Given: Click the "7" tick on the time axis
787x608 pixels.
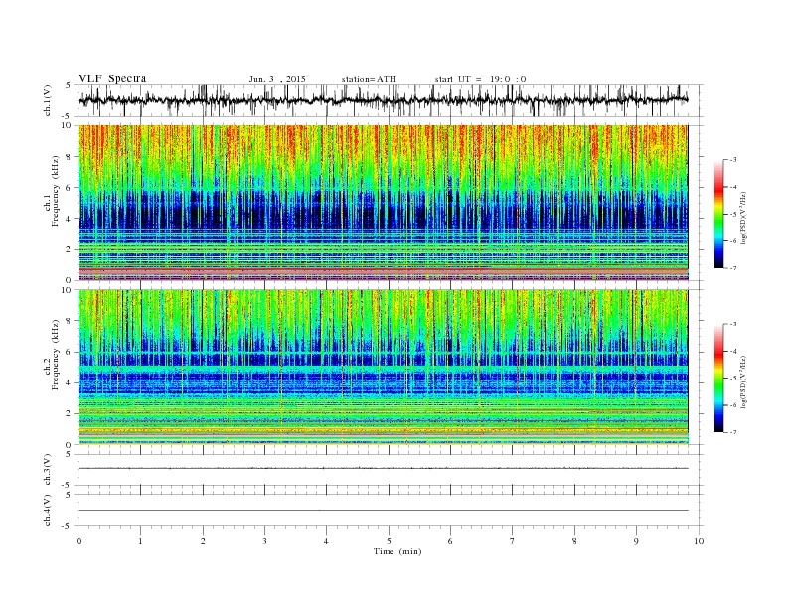Looking at the screenshot, I should pos(512,541).
